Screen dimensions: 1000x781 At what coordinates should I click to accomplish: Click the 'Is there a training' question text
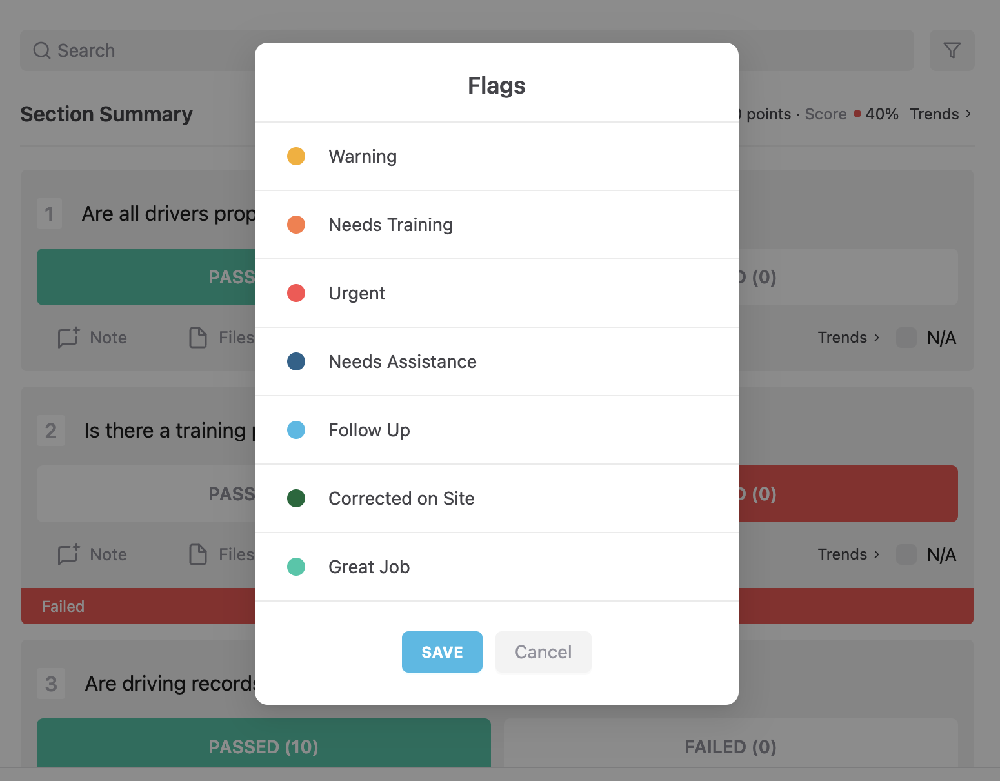coord(169,431)
